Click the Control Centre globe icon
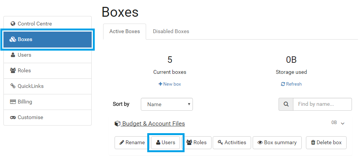 coord(13,24)
